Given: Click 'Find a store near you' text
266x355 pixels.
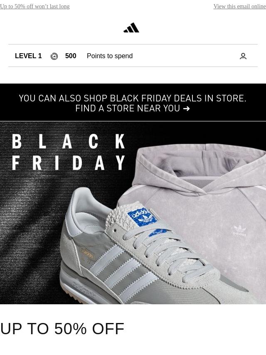Looking at the screenshot, I should click(x=128, y=108).
